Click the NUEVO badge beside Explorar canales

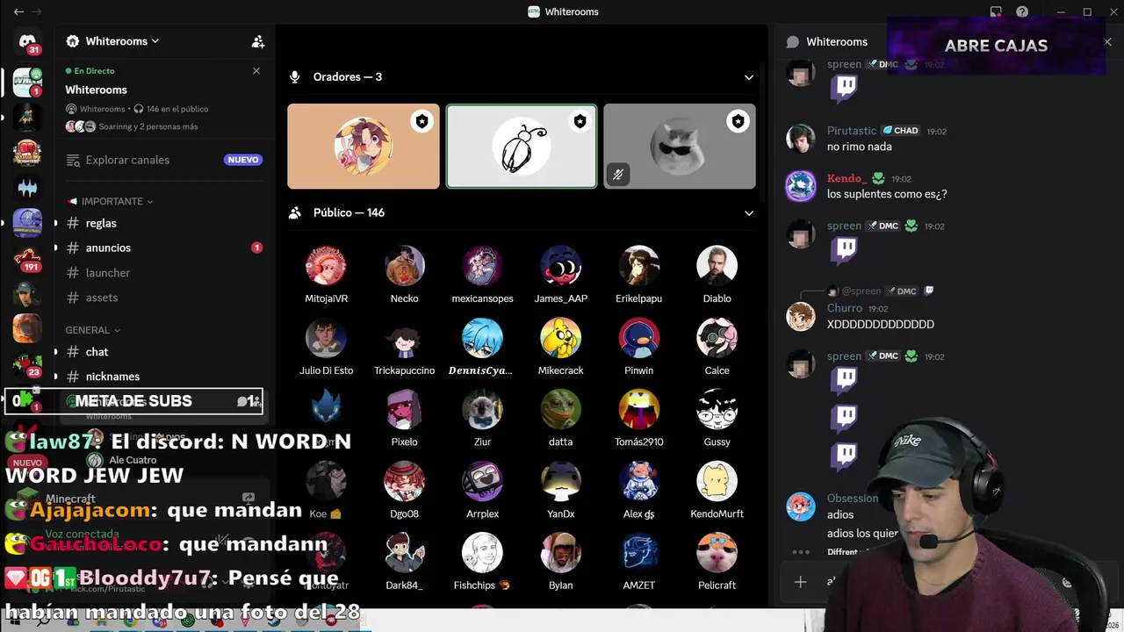[x=242, y=160]
